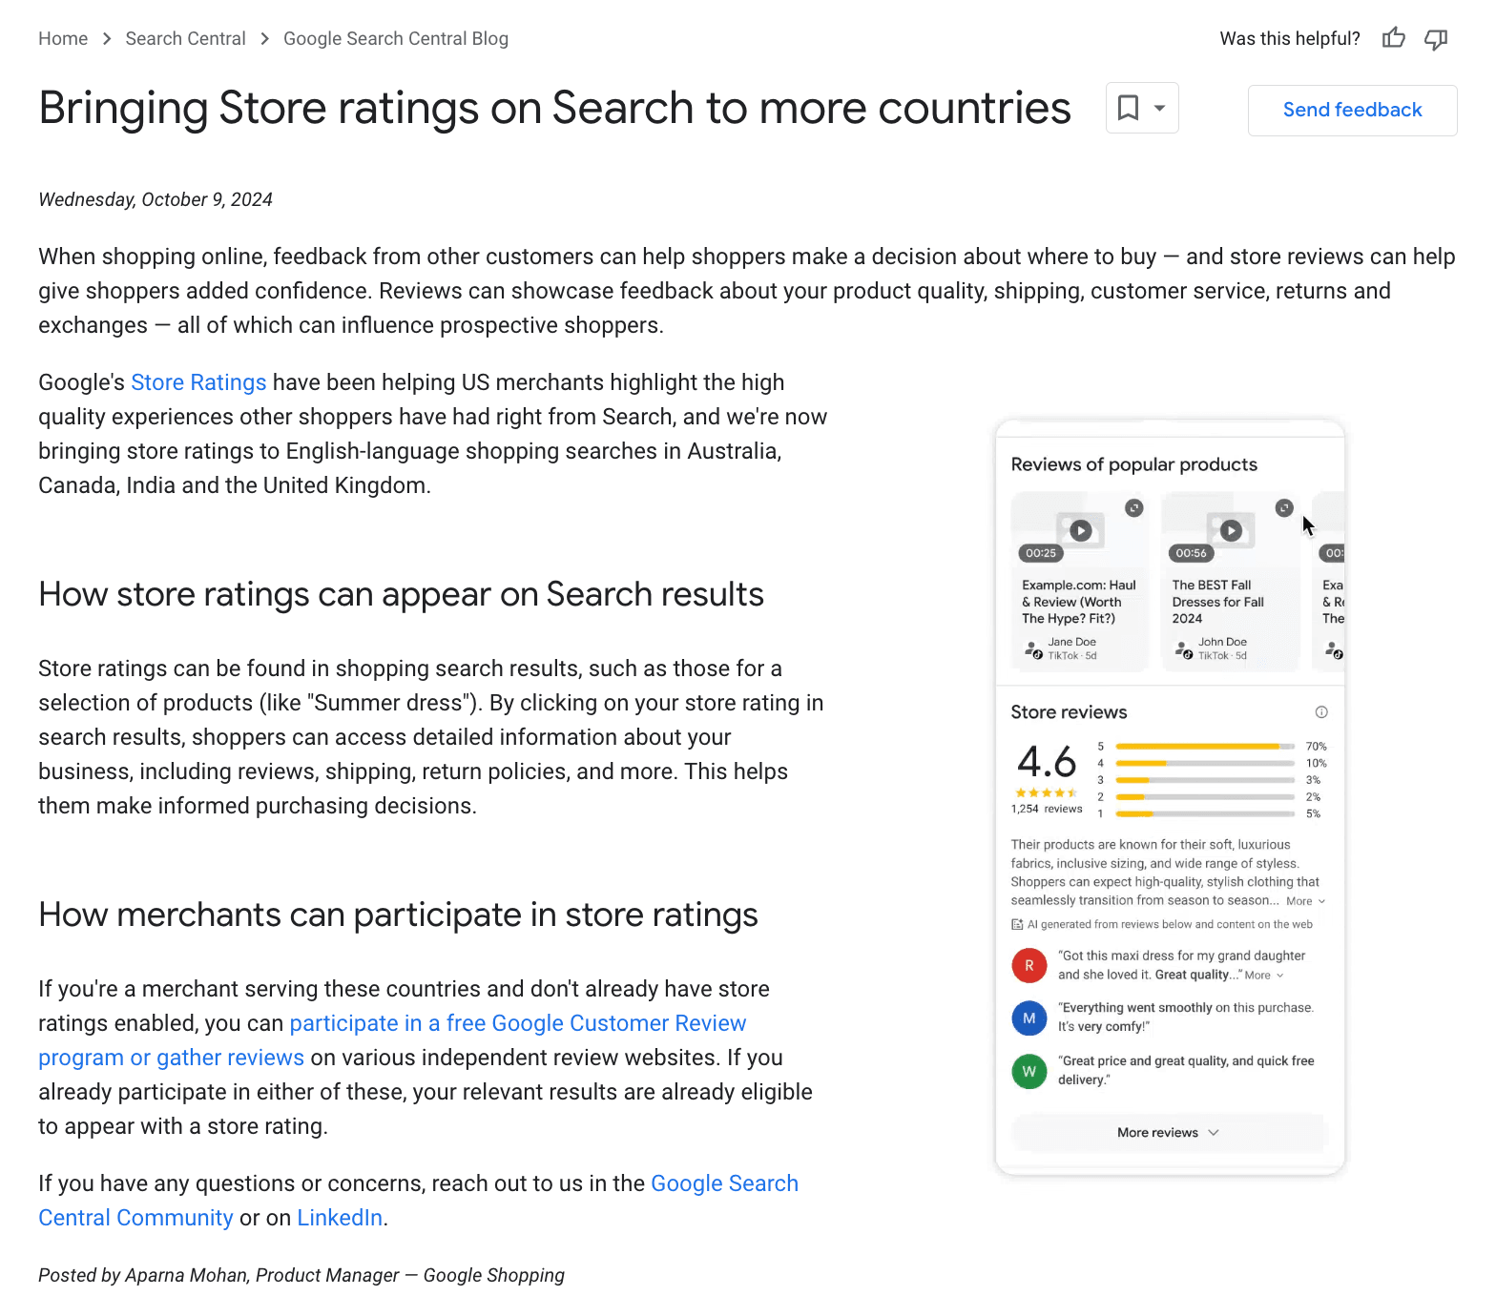Click the 5-star rating distribution bar
Viewport: 1496px width, 1316px height.
(x=1204, y=746)
